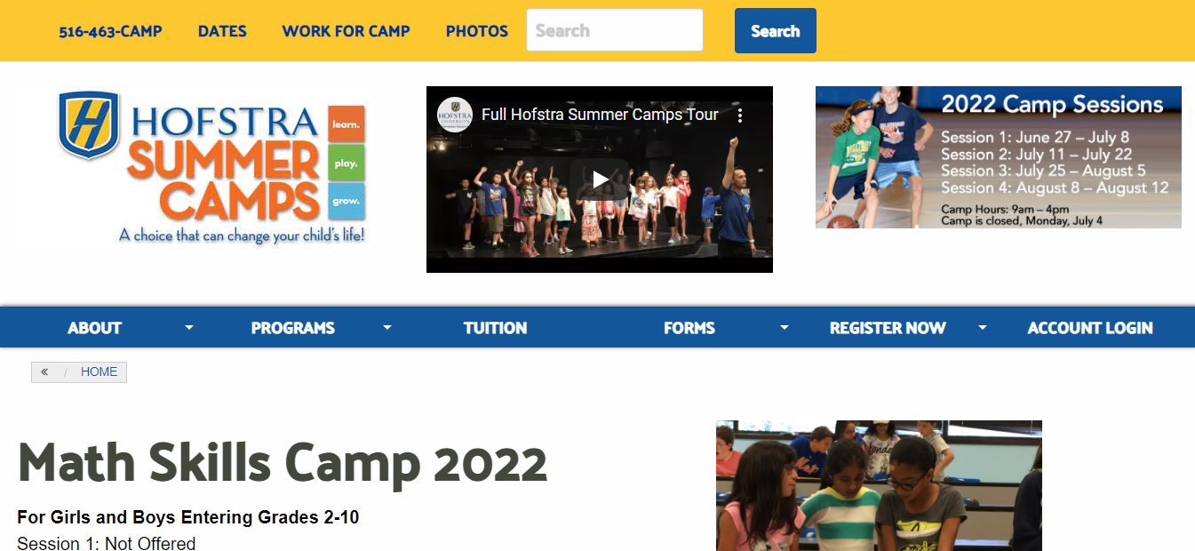This screenshot has height=551, width=1195.
Task: Play the Hofstra Summer Camps Tour video
Action: [601, 180]
